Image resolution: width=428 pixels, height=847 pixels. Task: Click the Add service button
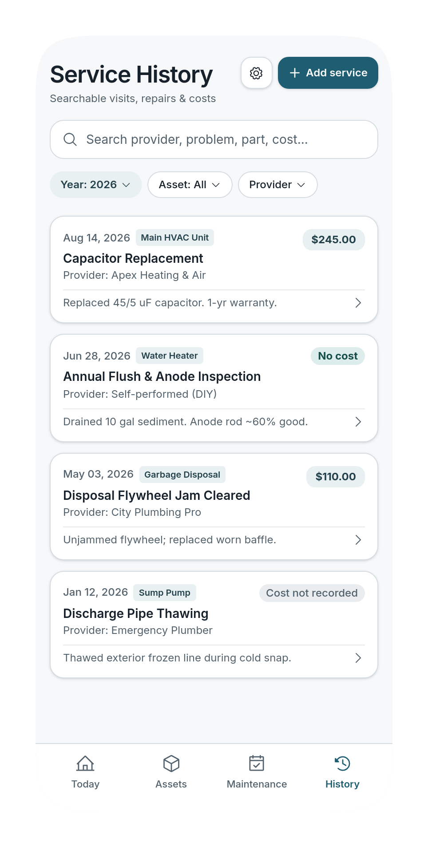click(328, 73)
